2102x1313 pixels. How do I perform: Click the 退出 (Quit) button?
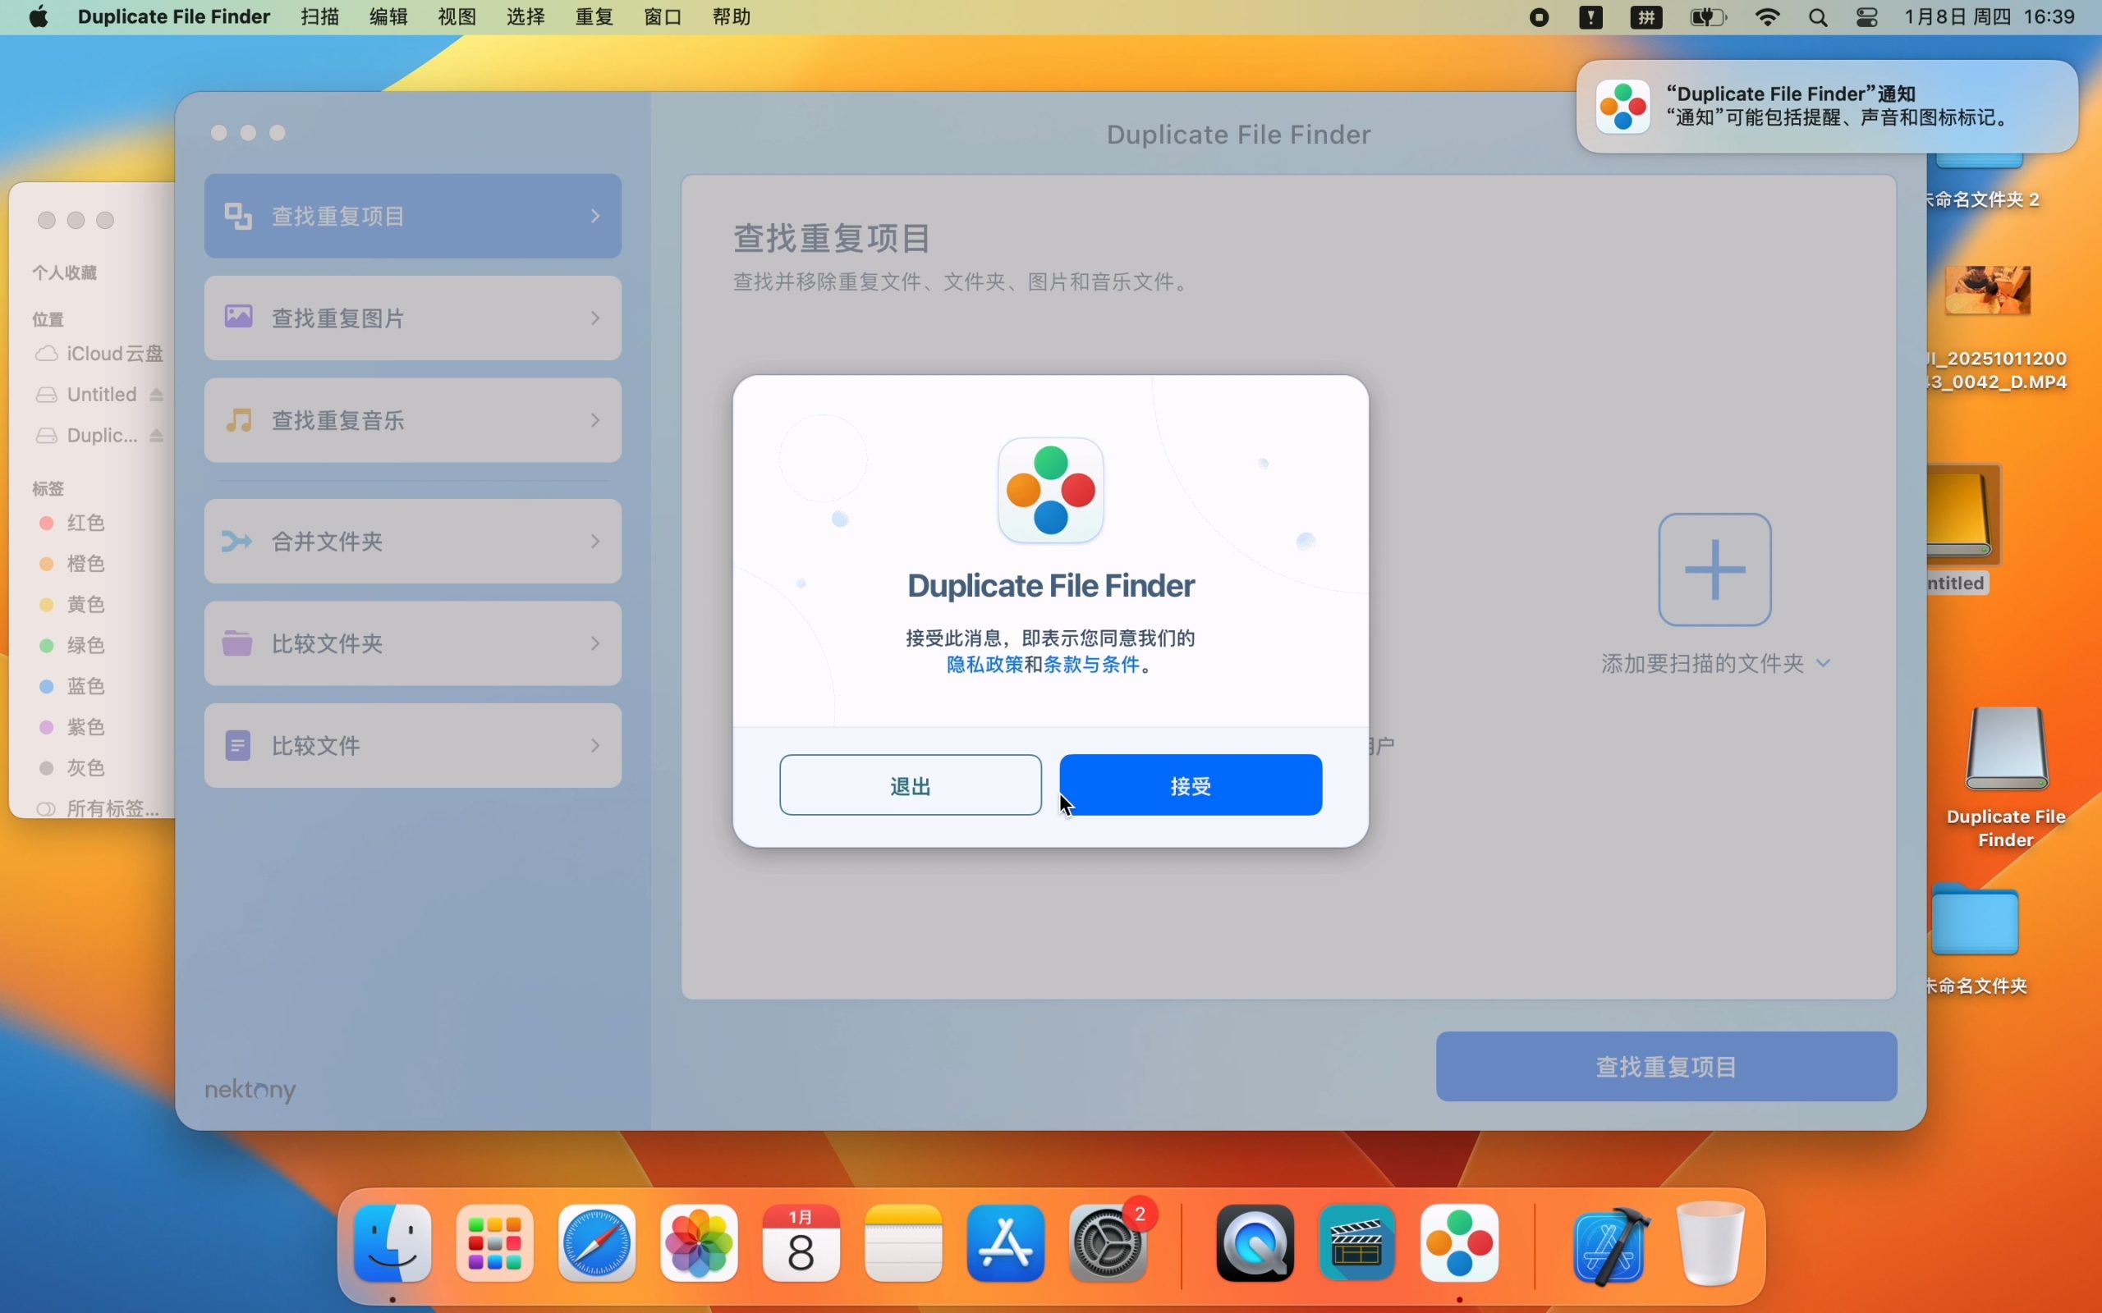[x=910, y=785]
